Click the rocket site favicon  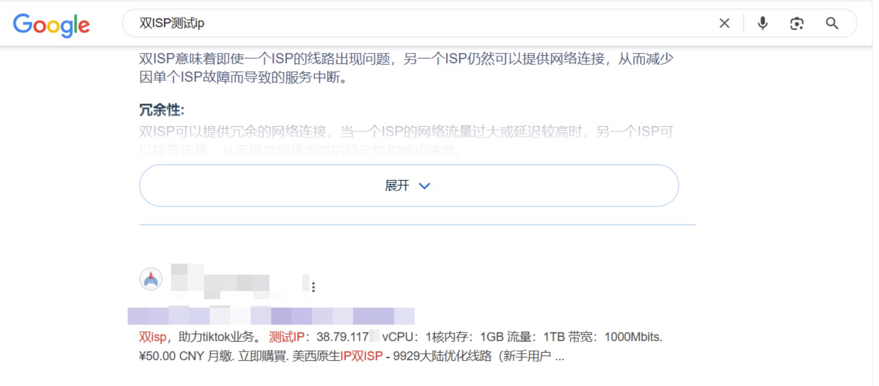[151, 279]
